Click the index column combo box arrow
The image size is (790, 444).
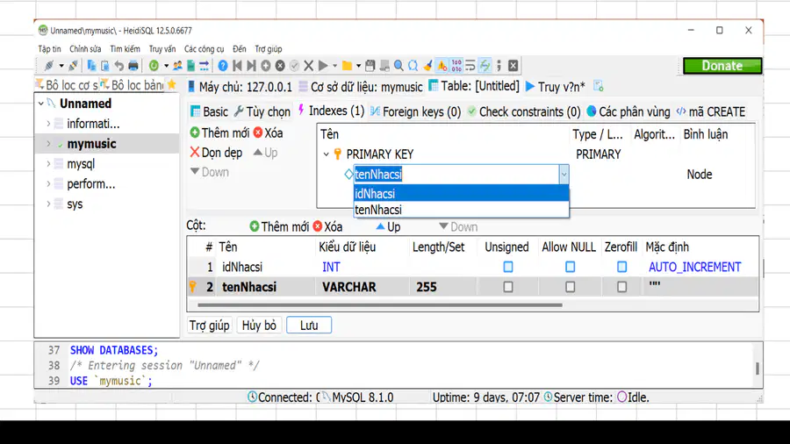coord(564,175)
